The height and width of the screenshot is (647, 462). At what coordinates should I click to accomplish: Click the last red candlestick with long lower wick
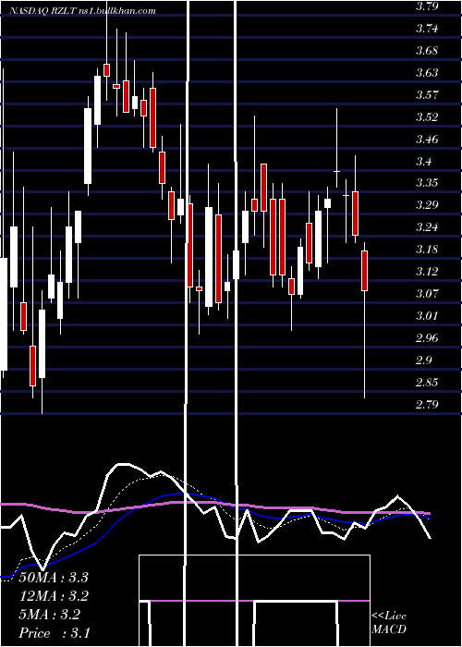click(365, 270)
